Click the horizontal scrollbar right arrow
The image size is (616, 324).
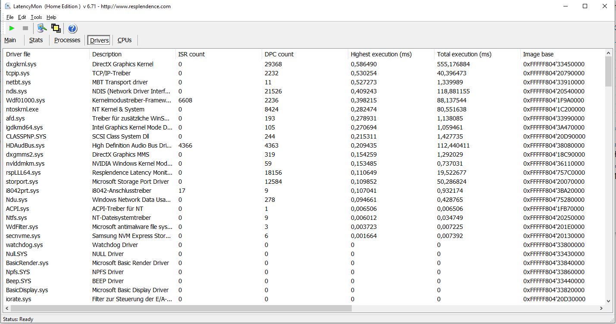[601, 308]
